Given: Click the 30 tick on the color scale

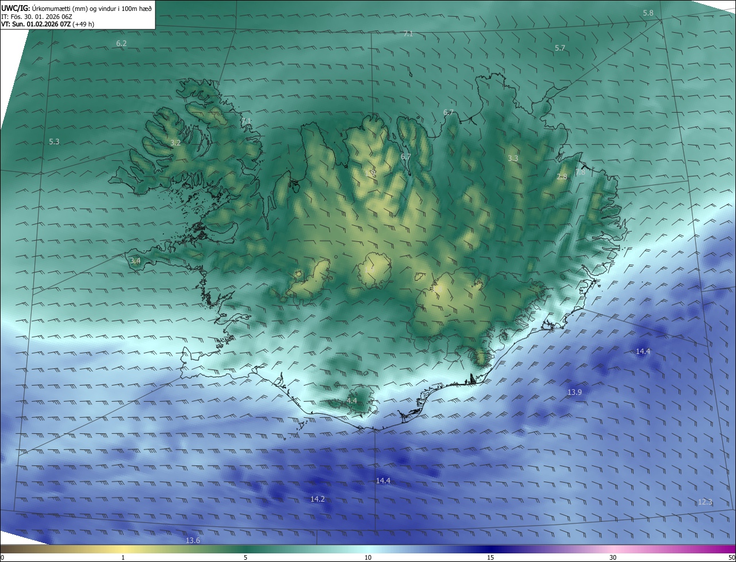Looking at the screenshot, I should 613,557.
